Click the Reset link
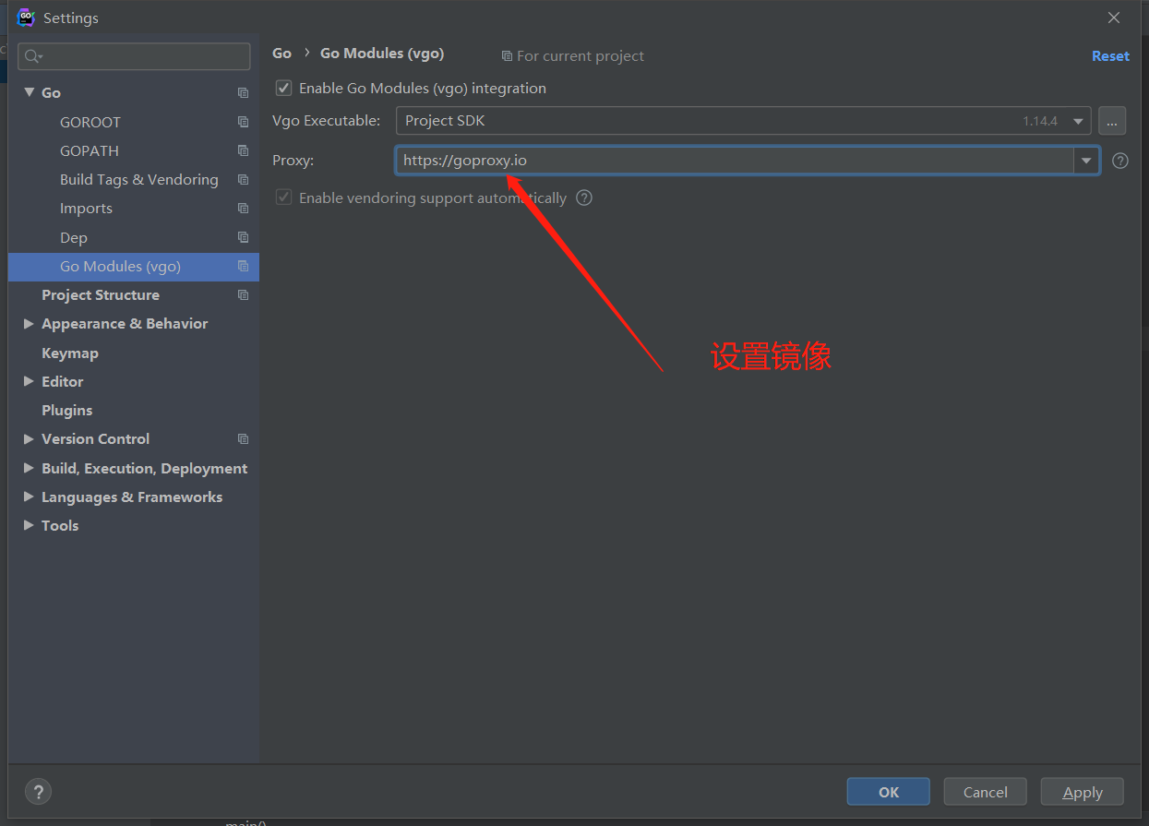1149x826 pixels. 1110,56
